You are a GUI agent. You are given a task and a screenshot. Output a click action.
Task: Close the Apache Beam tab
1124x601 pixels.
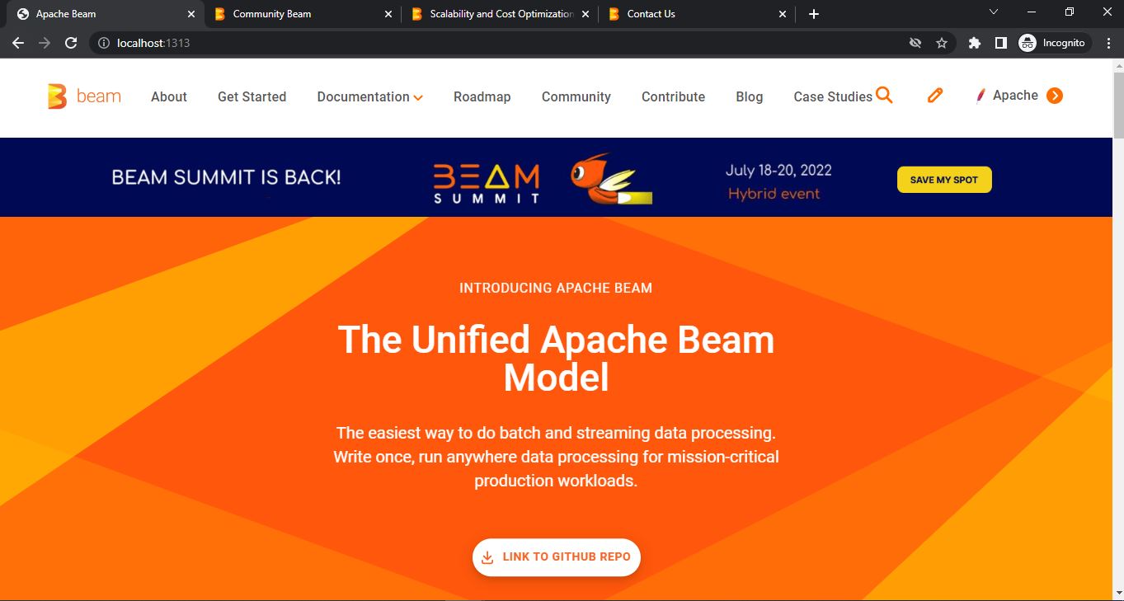[x=191, y=14]
